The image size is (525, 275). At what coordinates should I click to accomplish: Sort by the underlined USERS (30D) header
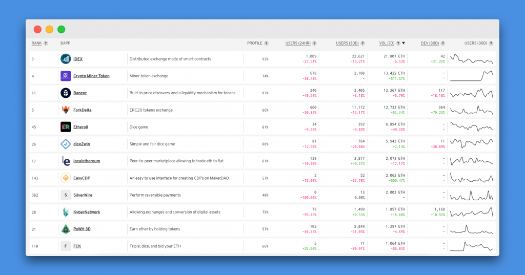(x=347, y=43)
